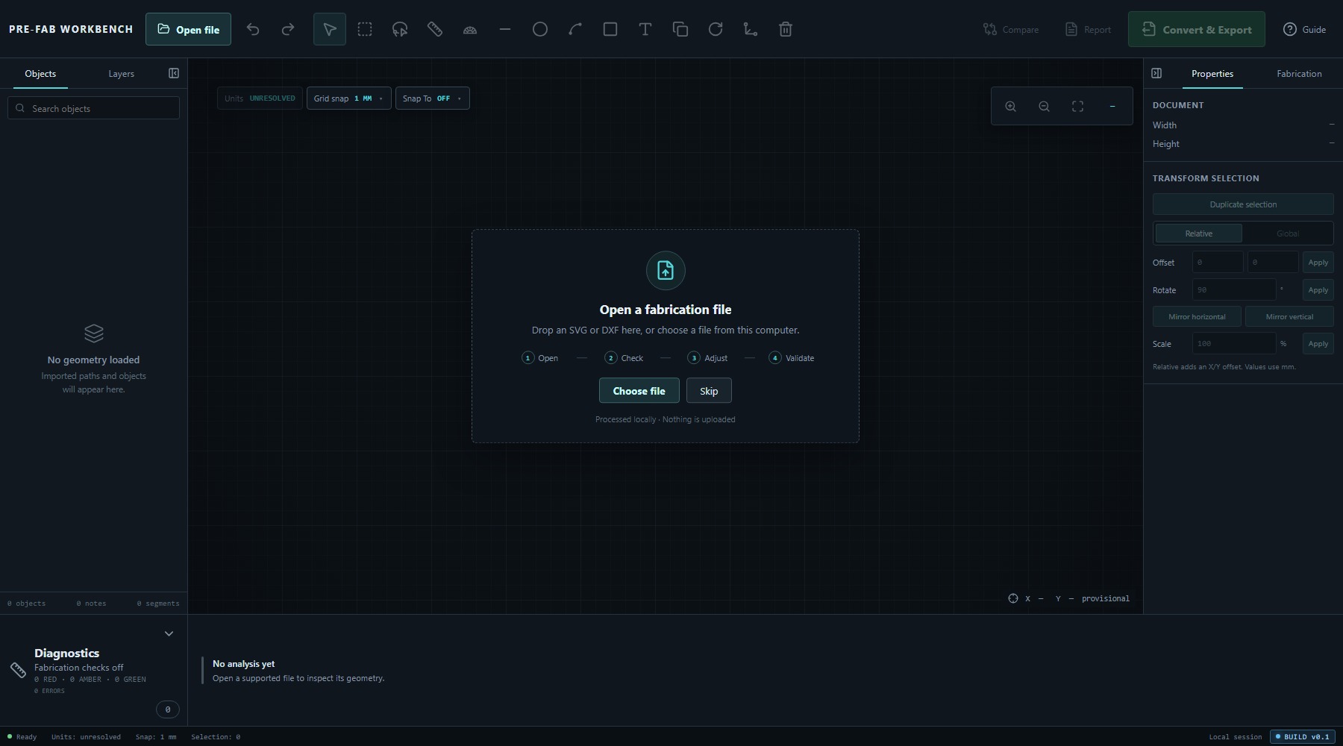Select the arc curve tool
This screenshot has width=1343, height=746.
575,29
